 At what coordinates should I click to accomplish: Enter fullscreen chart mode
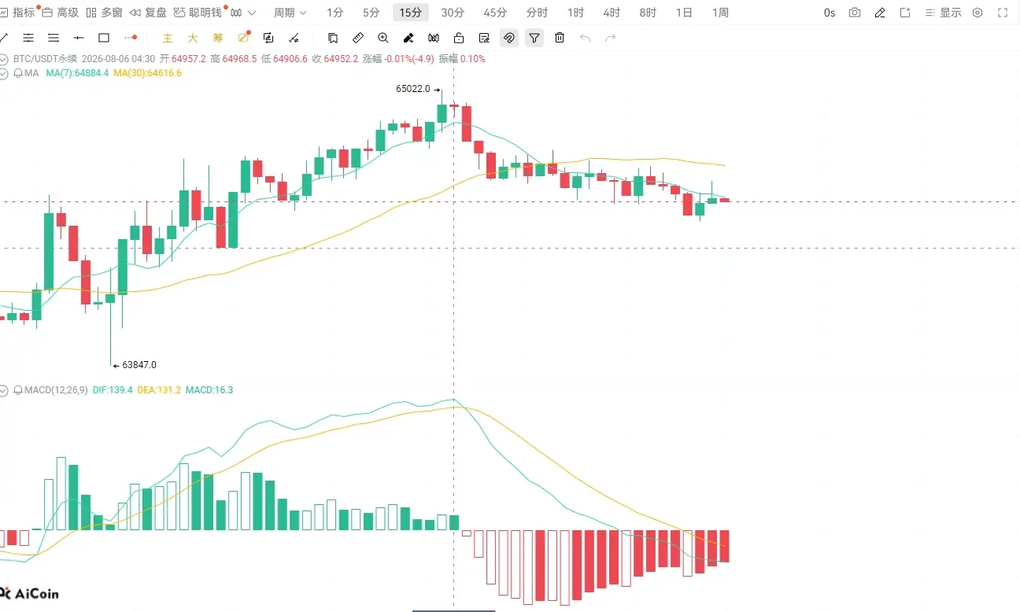point(1003,13)
